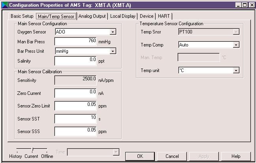
Task: Open the Temp Snsr PT100 dropdown
Action: pos(209,32)
